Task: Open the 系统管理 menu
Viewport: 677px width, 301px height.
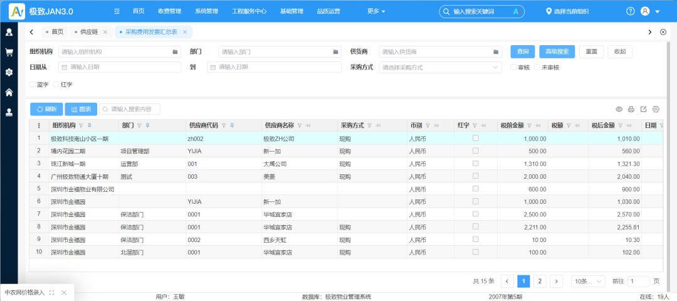Action: click(x=206, y=11)
